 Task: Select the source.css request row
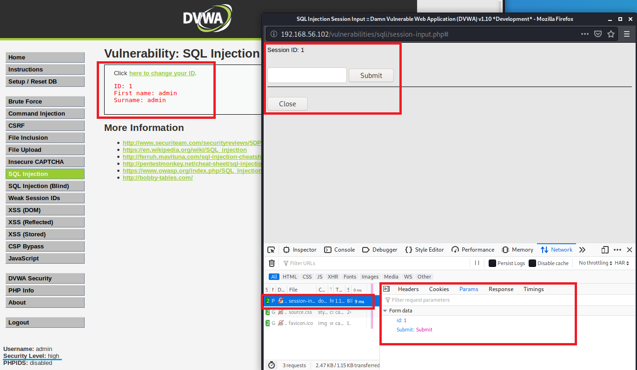(316, 312)
